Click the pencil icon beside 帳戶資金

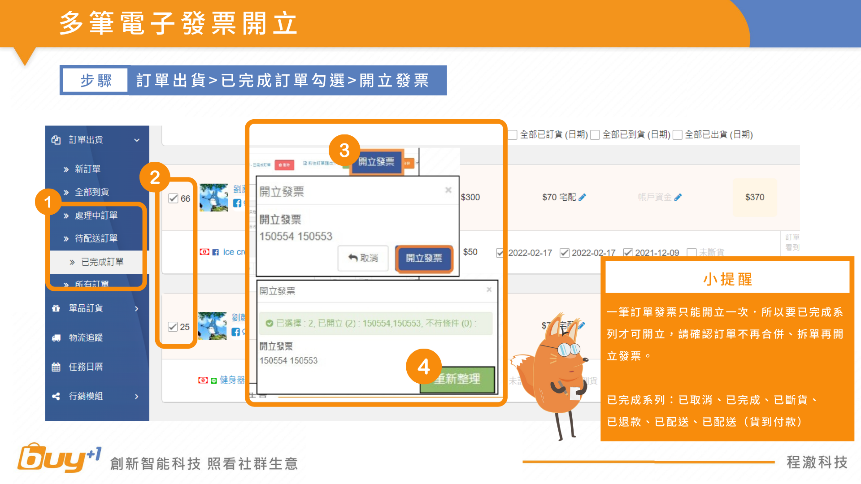(678, 197)
